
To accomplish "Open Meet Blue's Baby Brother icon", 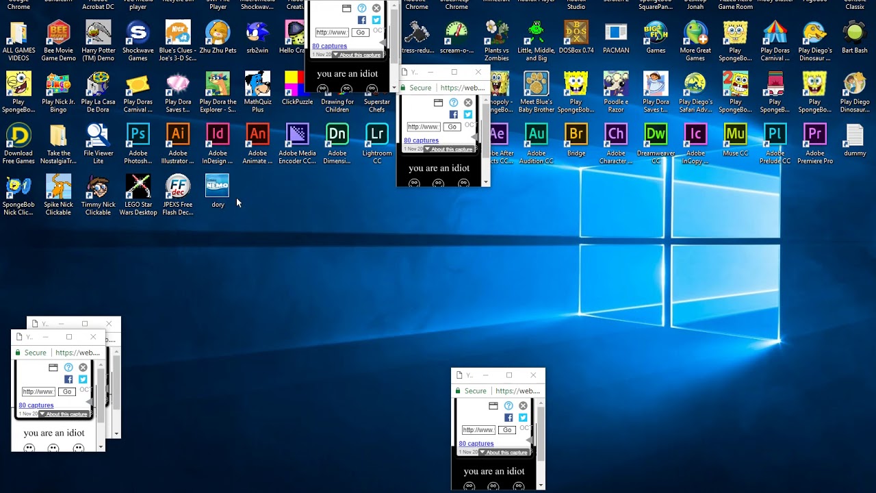I will (537, 92).
